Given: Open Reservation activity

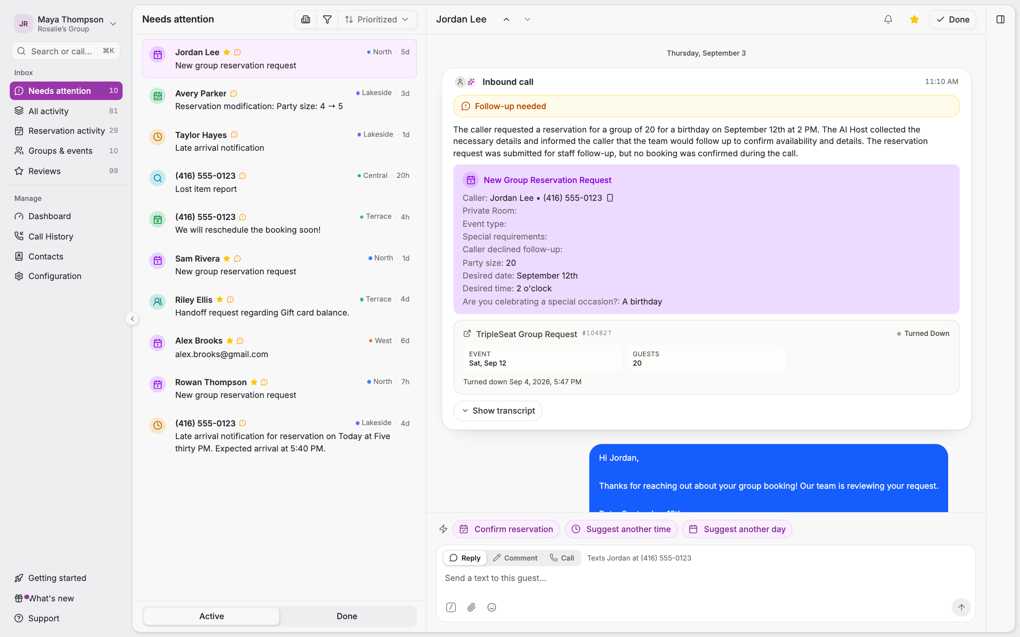Looking at the screenshot, I should [66, 131].
